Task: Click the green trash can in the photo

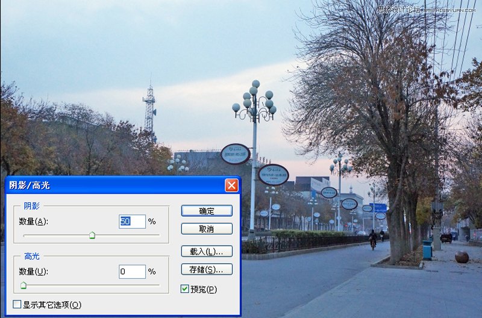Action: [427, 250]
